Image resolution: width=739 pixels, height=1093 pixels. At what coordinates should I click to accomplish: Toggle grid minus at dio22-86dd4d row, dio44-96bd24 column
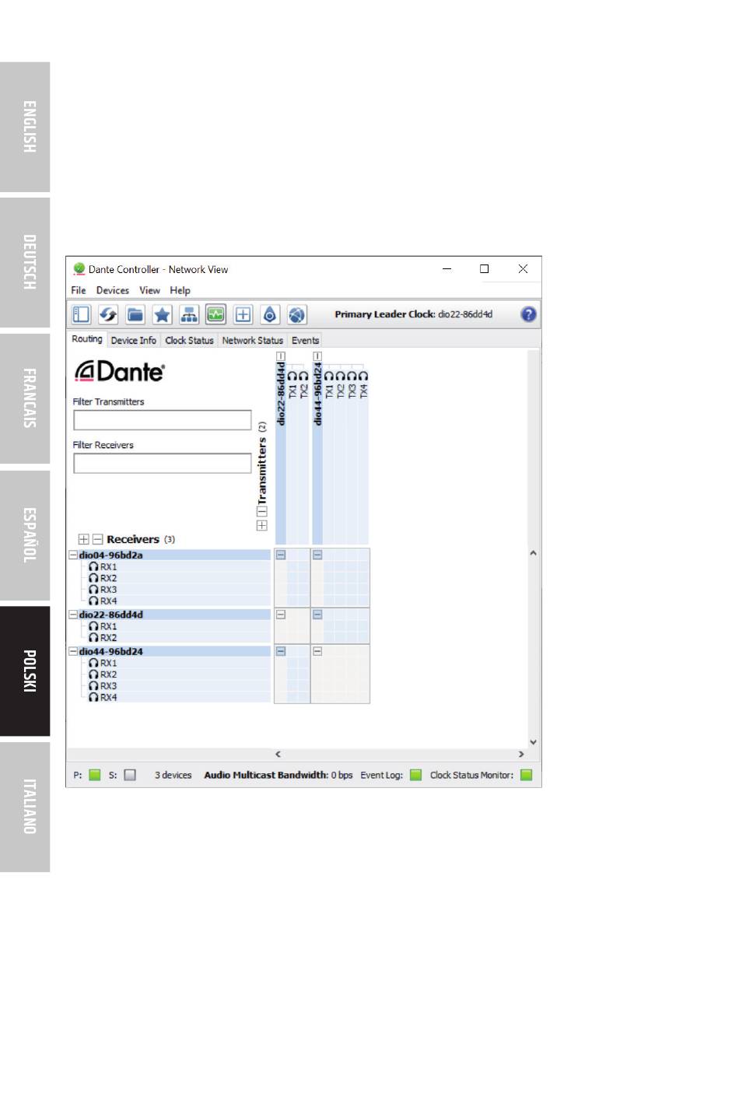click(x=317, y=615)
